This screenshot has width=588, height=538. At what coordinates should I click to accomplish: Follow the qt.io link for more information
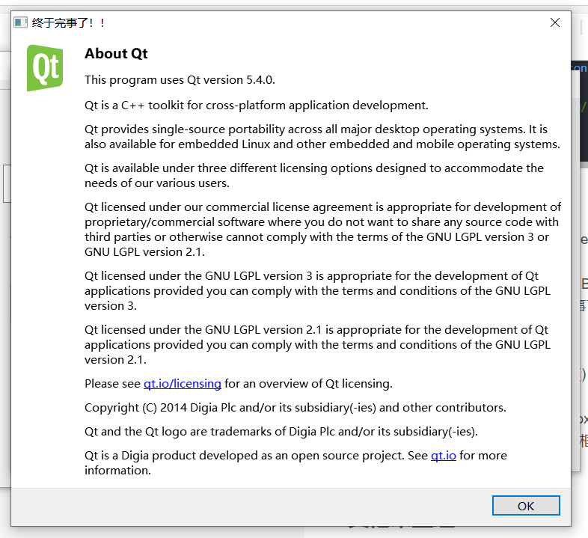[443, 456]
